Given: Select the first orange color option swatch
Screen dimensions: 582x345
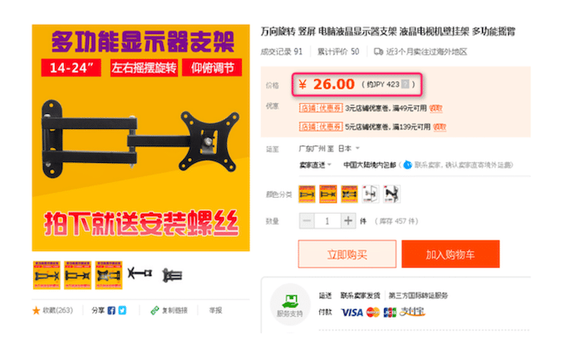Looking at the screenshot, I should click(307, 194).
